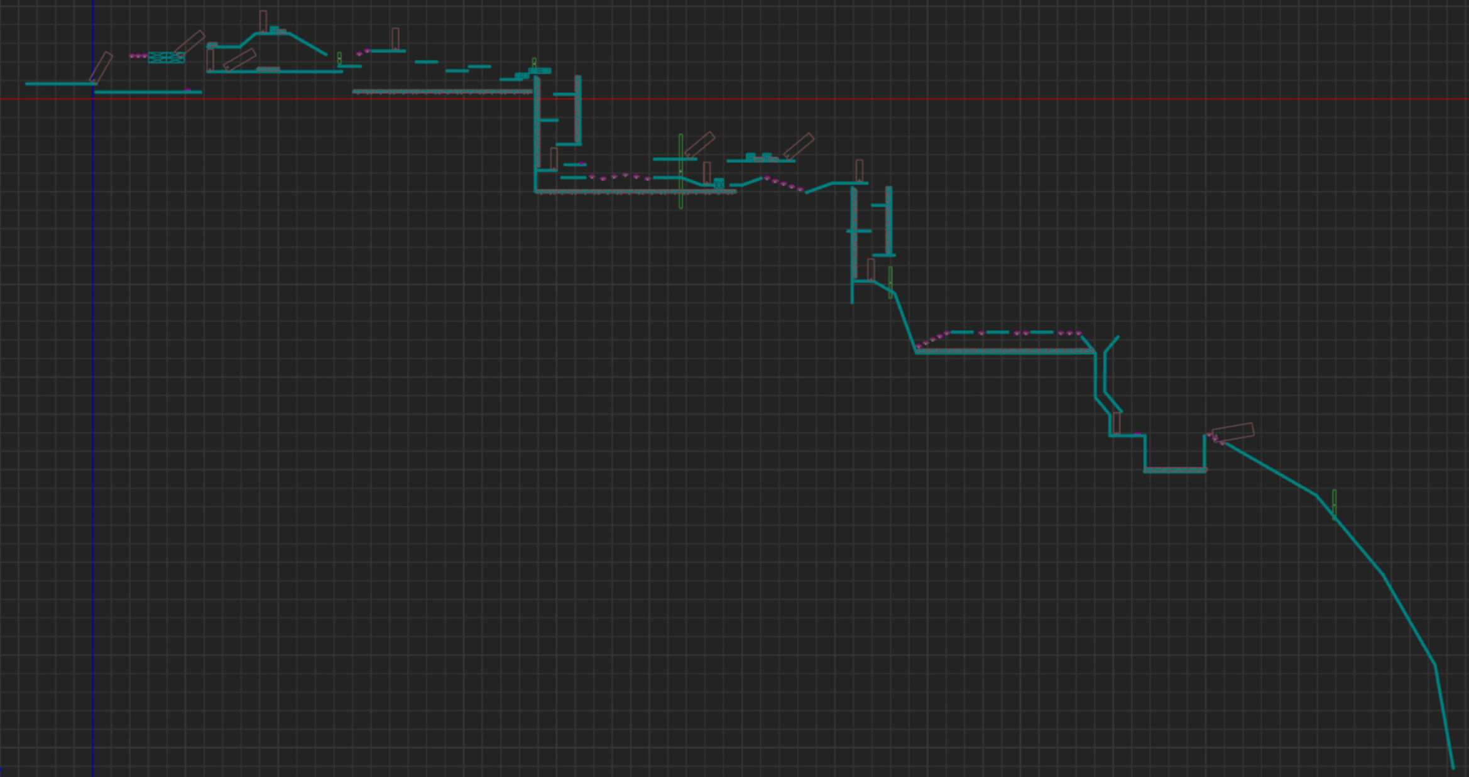The height and width of the screenshot is (777, 1469).
Task: Select the upright brown rectangle atop the hill
Action: 263,21
